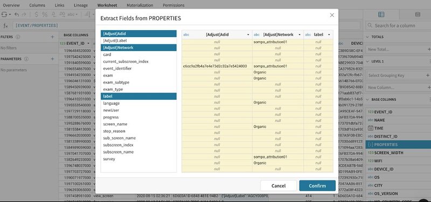This screenshot has width=431, height=202.
Task: Open EVENT_ID column header dropdown
Action: tap(88, 44)
